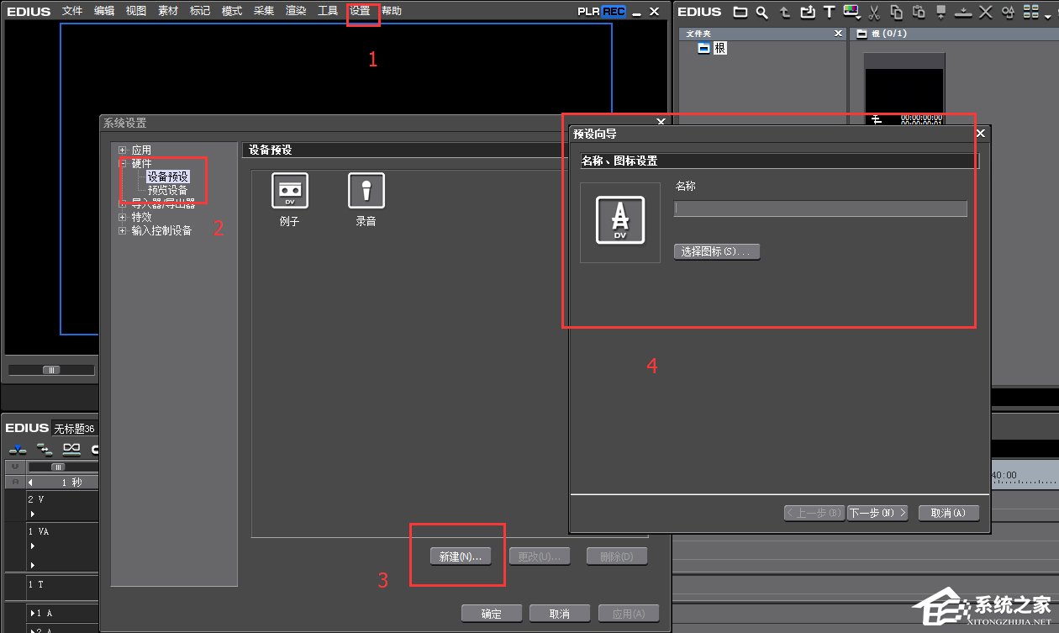Click the add clip icon in bin toolbar
The height and width of the screenshot is (633, 1059).
pyautogui.click(x=808, y=12)
